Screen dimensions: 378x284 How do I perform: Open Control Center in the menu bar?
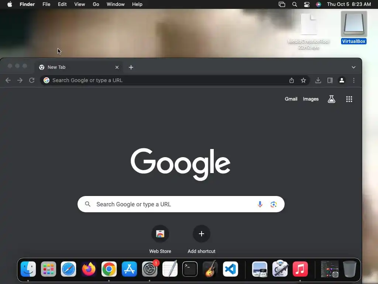point(307,4)
